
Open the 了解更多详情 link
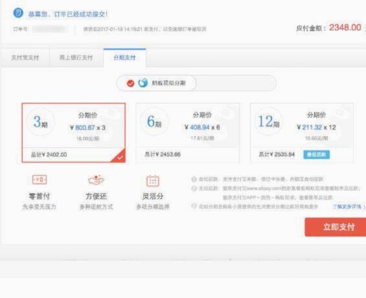coord(347,206)
